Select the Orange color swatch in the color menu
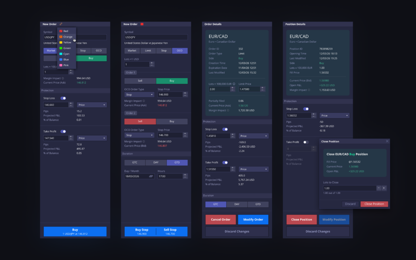Viewport: 416px width, 260px height. coord(61,37)
